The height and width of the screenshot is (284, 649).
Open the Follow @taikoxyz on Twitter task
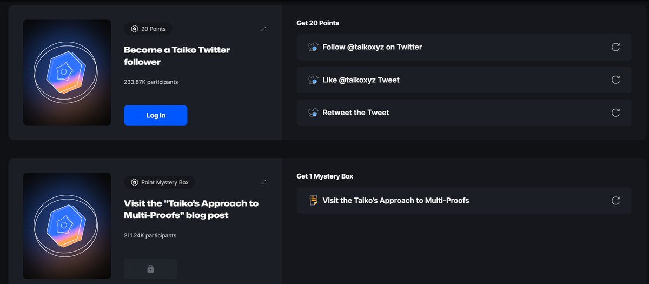pos(464,47)
